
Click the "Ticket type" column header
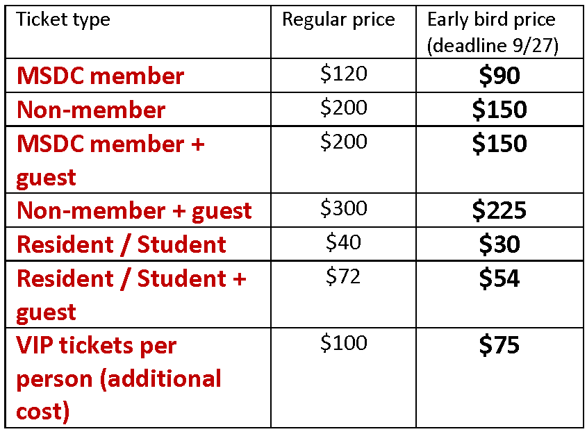(x=63, y=19)
